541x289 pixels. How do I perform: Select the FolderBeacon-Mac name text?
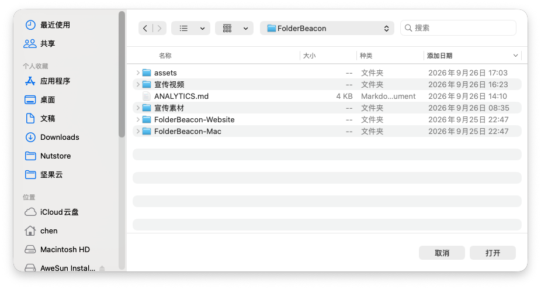click(188, 132)
